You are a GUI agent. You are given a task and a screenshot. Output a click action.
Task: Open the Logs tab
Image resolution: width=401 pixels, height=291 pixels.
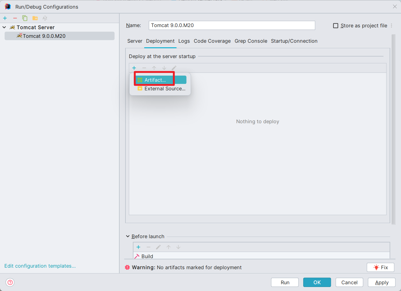tap(184, 41)
